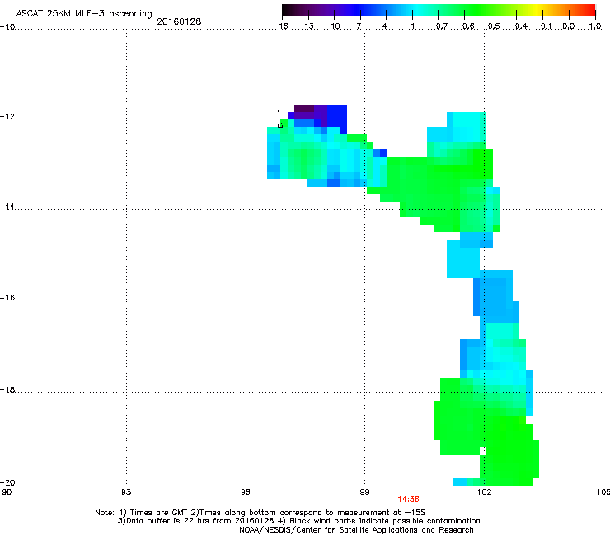The height and width of the screenshot is (535, 610).
Task: Pick the yellow section of the color bar
Action: 536,11
